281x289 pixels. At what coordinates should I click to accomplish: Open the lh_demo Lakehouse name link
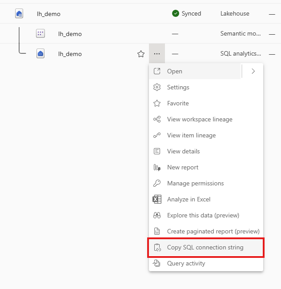click(x=48, y=14)
